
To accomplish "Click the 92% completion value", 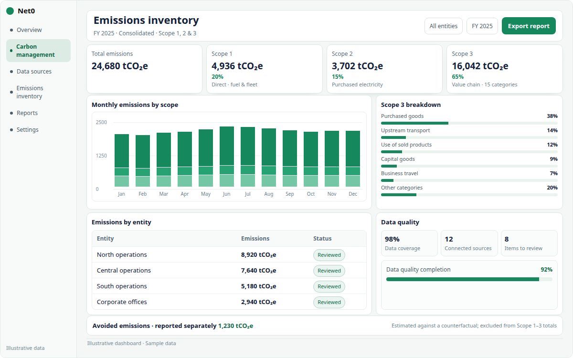I will 546,270.
